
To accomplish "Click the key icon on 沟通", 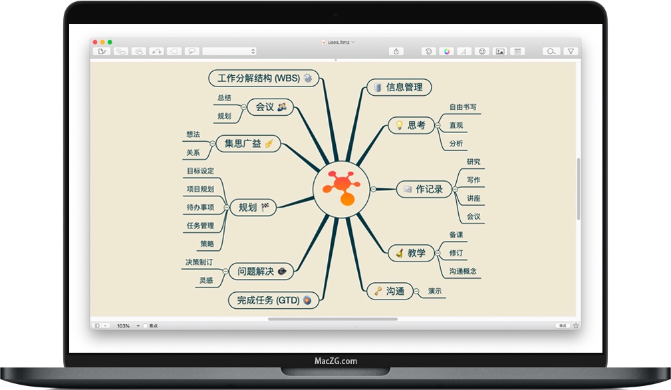I will 378,291.
